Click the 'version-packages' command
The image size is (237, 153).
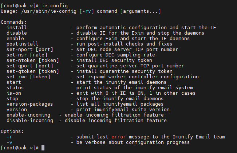click(x=30, y=104)
